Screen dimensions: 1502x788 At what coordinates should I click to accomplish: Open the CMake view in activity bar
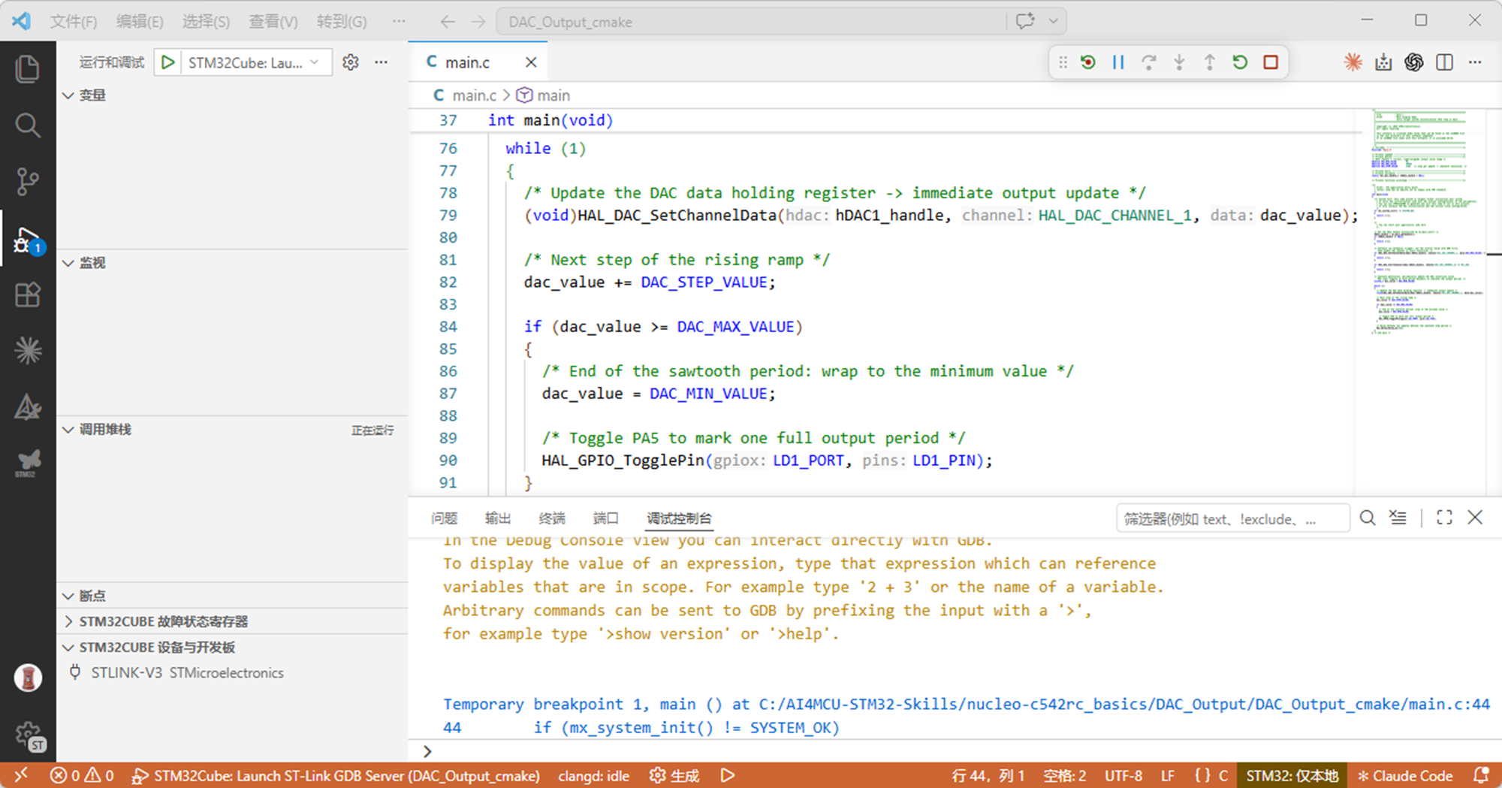pos(28,407)
